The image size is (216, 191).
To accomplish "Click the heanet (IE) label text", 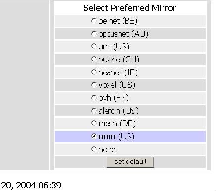I will coord(118,72).
